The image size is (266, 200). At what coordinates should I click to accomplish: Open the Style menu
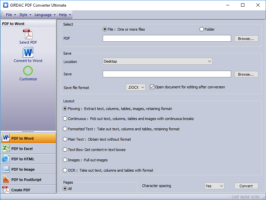coord(25,15)
